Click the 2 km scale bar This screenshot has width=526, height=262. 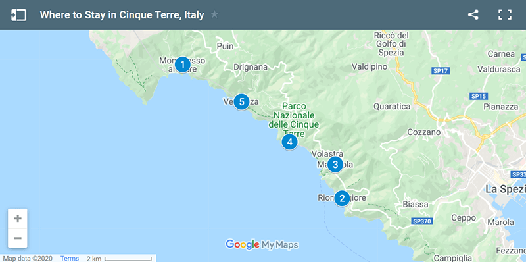pos(120,258)
